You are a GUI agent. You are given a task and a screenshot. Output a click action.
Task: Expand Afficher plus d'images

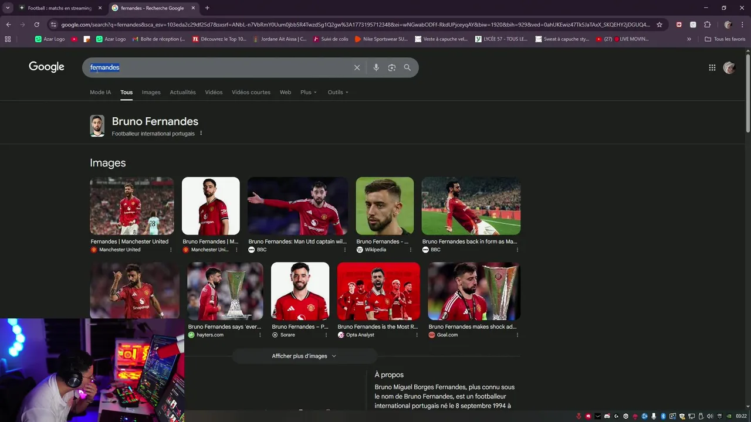click(304, 356)
